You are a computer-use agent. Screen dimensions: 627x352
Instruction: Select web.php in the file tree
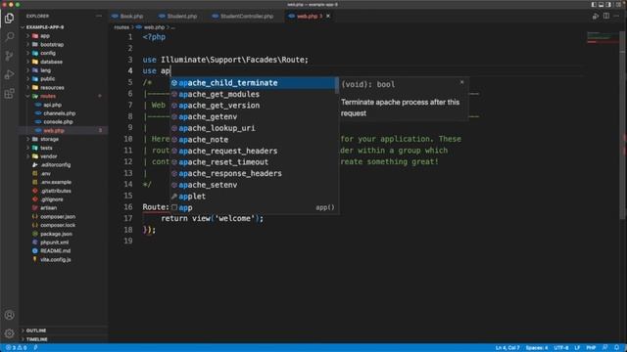coord(54,130)
